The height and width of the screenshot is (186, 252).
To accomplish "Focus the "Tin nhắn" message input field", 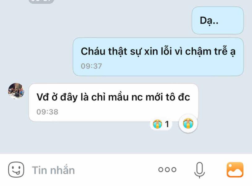I will tap(93, 170).
